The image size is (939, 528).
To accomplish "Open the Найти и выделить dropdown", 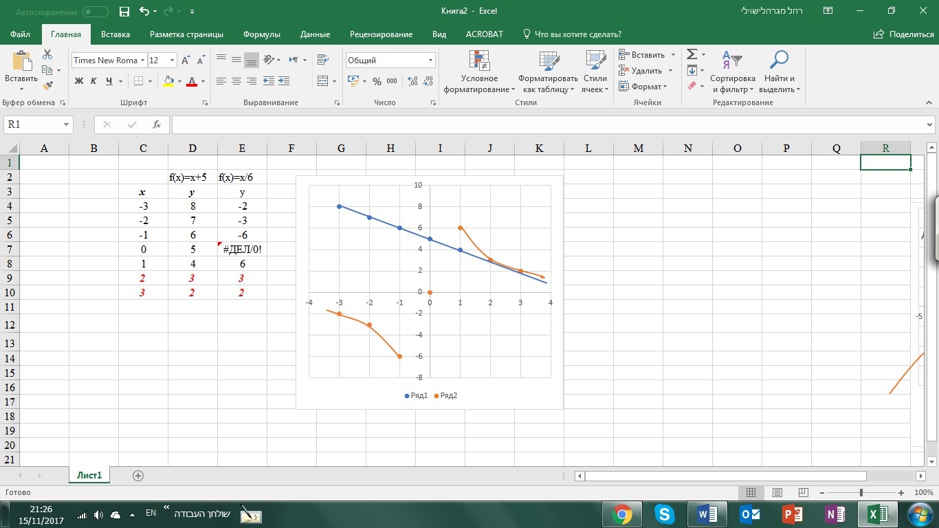I will coord(780,72).
